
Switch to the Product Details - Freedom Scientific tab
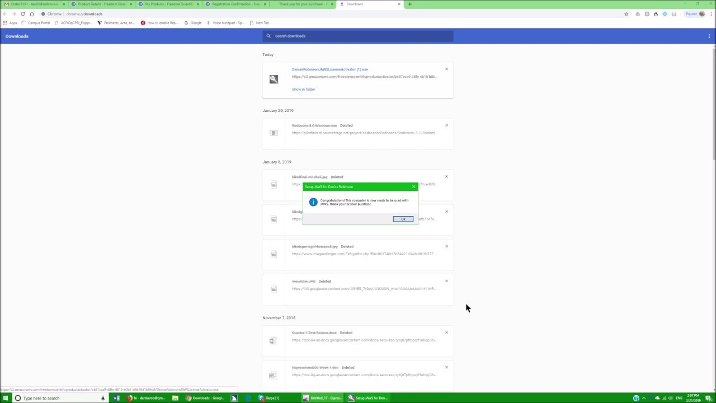point(101,4)
